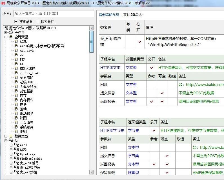Click the FTP variable icon

tap(16, 59)
